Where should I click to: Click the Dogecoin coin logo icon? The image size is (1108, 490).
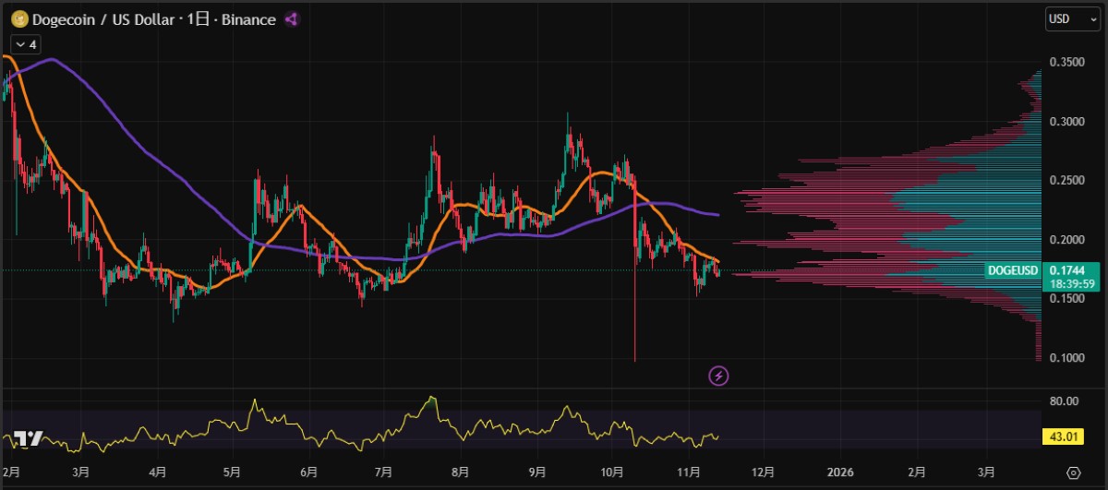click(x=19, y=18)
